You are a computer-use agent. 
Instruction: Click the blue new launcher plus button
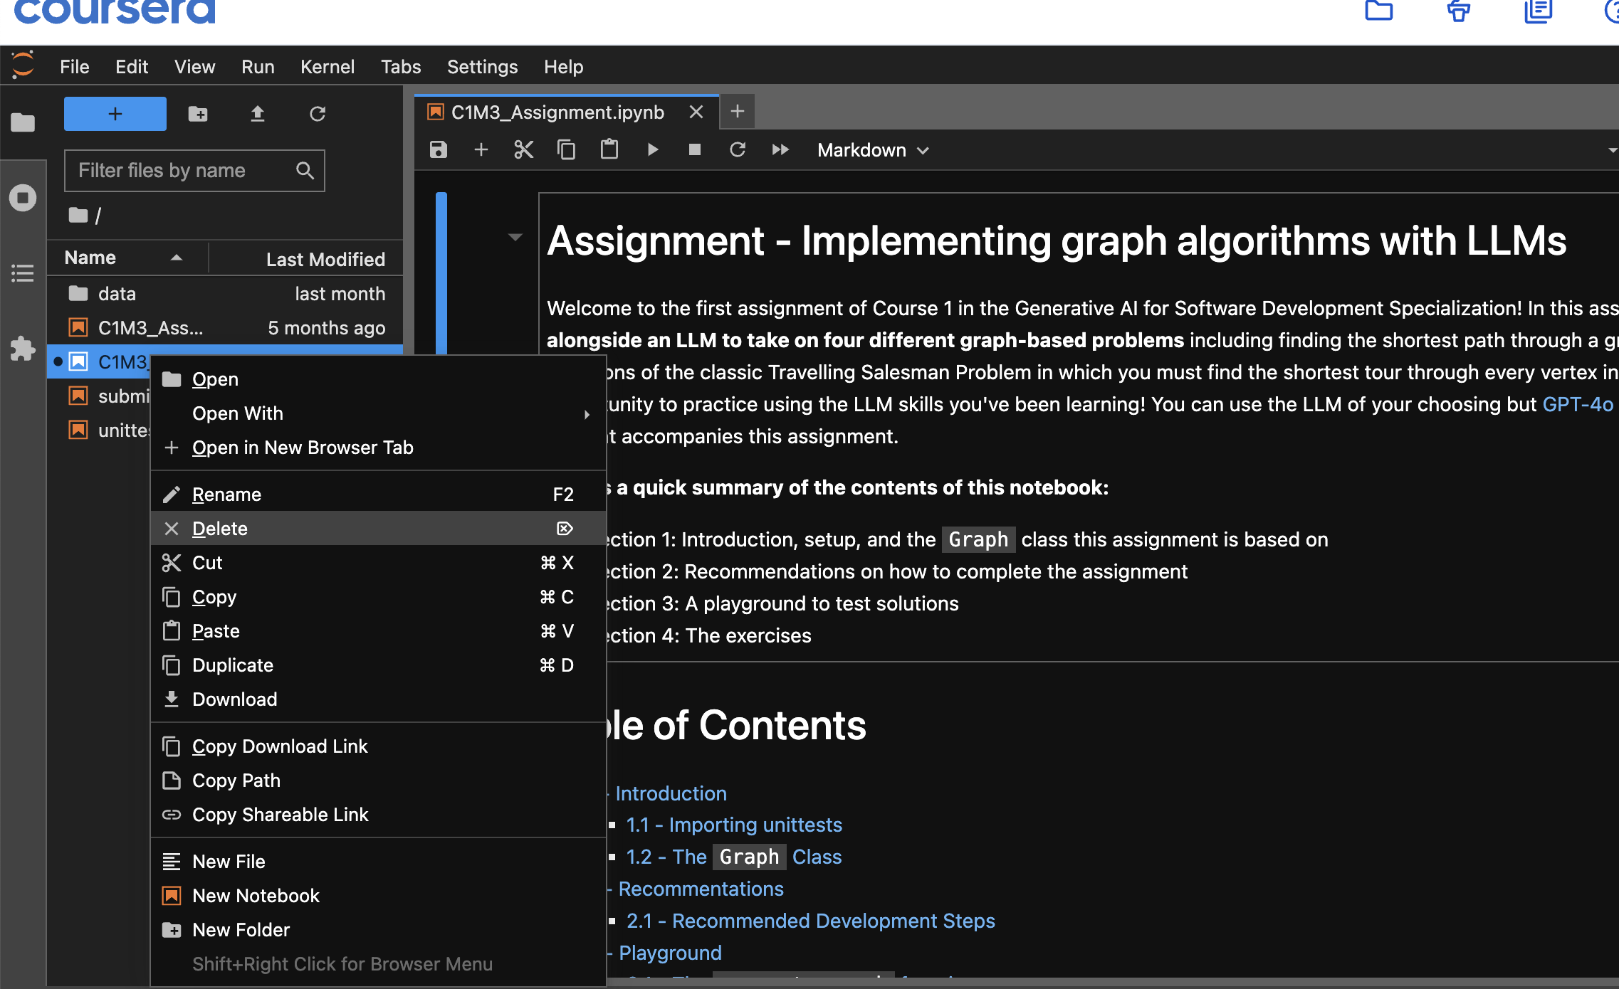pyautogui.click(x=115, y=114)
